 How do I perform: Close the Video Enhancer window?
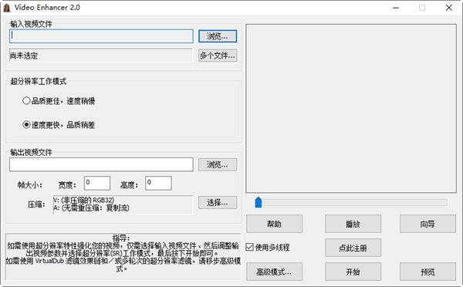click(449, 8)
